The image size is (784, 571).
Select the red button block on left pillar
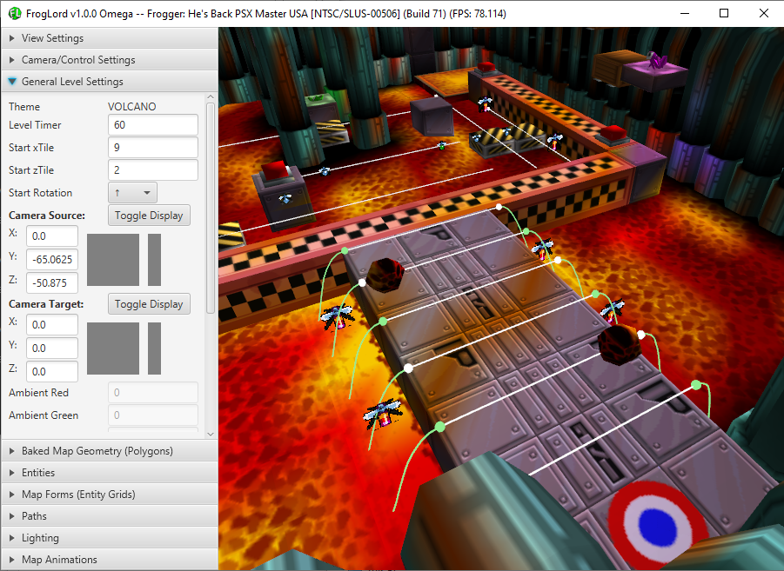click(x=274, y=171)
